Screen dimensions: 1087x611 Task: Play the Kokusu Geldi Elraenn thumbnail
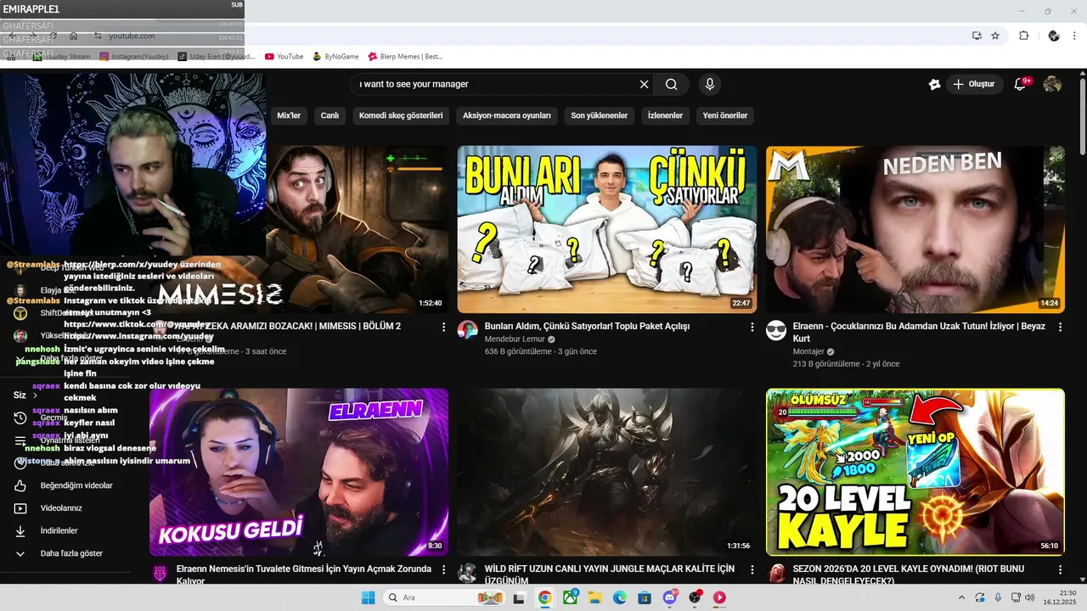[x=299, y=472]
